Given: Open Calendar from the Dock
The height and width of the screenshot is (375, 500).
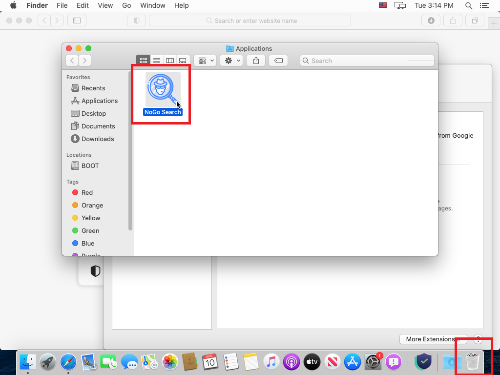Looking at the screenshot, I should pos(210,362).
